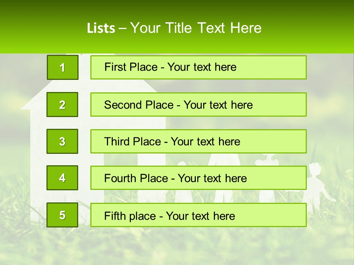This screenshot has height=265, width=354.
Task: Select the First Place text box
Action: click(x=198, y=67)
